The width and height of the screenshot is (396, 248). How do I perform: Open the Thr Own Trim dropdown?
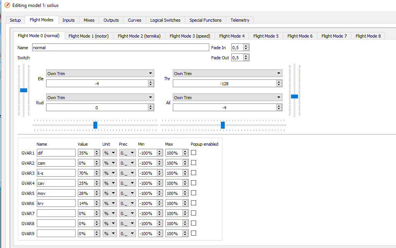pyautogui.click(x=227, y=74)
